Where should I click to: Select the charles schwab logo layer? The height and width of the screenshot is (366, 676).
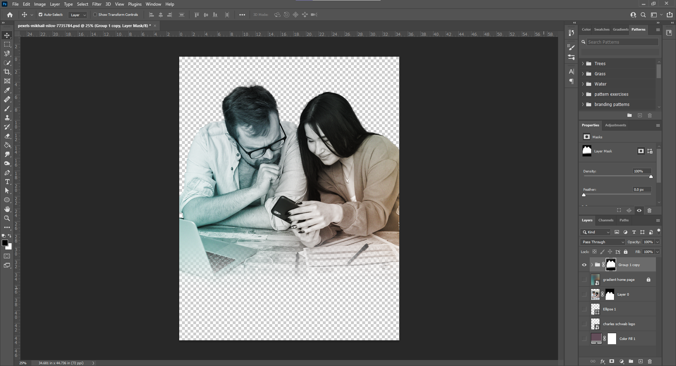(620, 324)
